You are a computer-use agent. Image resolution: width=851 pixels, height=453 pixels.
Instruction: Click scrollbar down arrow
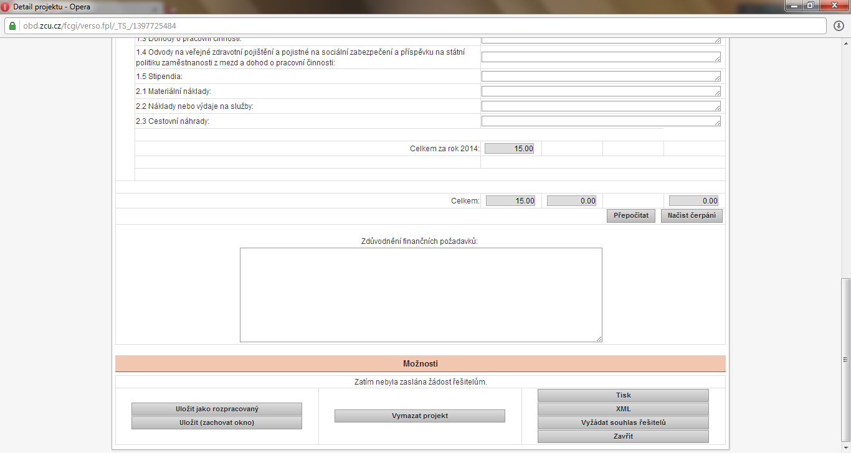click(x=845, y=447)
